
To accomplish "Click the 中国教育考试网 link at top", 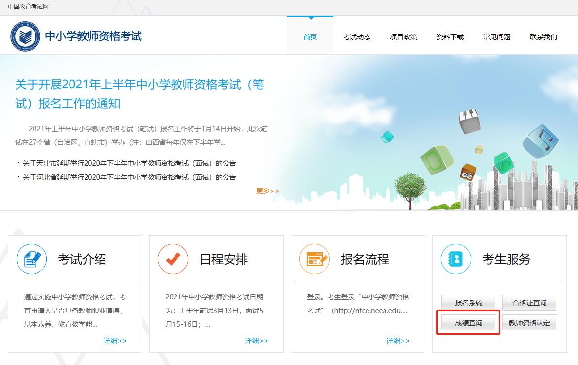I will (28, 7).
